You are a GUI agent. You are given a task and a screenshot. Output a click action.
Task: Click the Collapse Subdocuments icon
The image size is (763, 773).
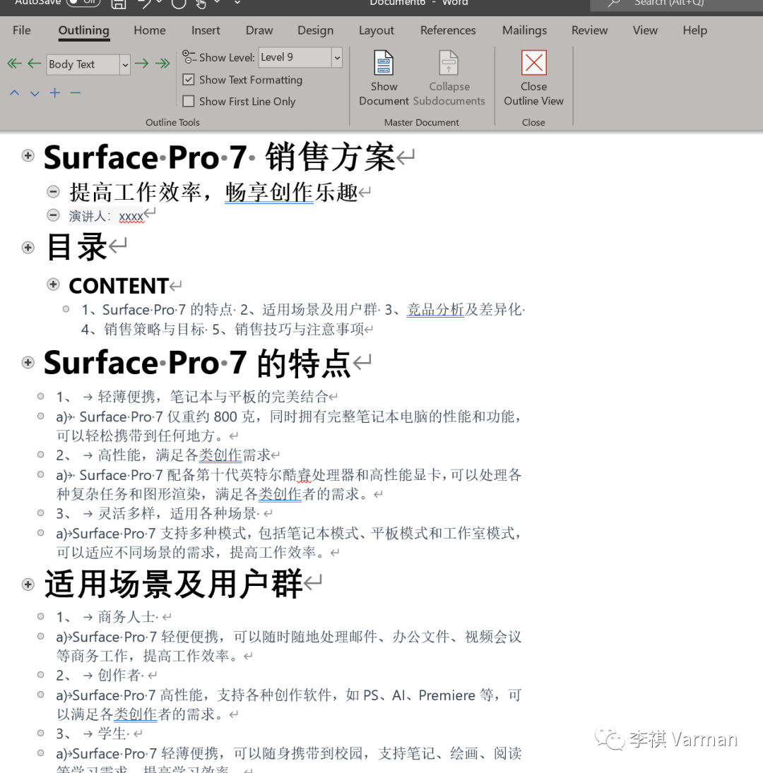[x=449, y=68]
